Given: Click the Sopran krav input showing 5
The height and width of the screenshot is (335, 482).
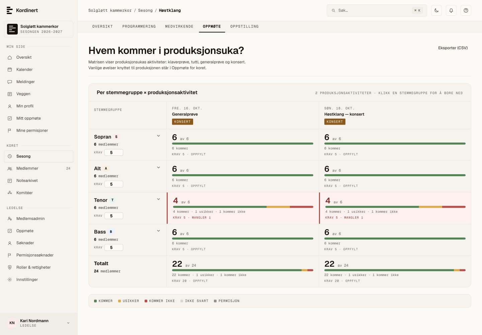Looking at the screenshot, I should coord(114,152).
